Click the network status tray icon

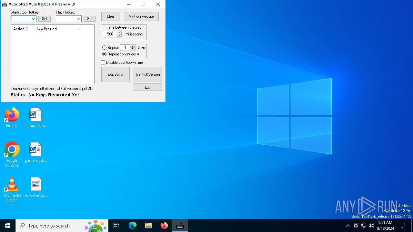click(x=364, y=226)
